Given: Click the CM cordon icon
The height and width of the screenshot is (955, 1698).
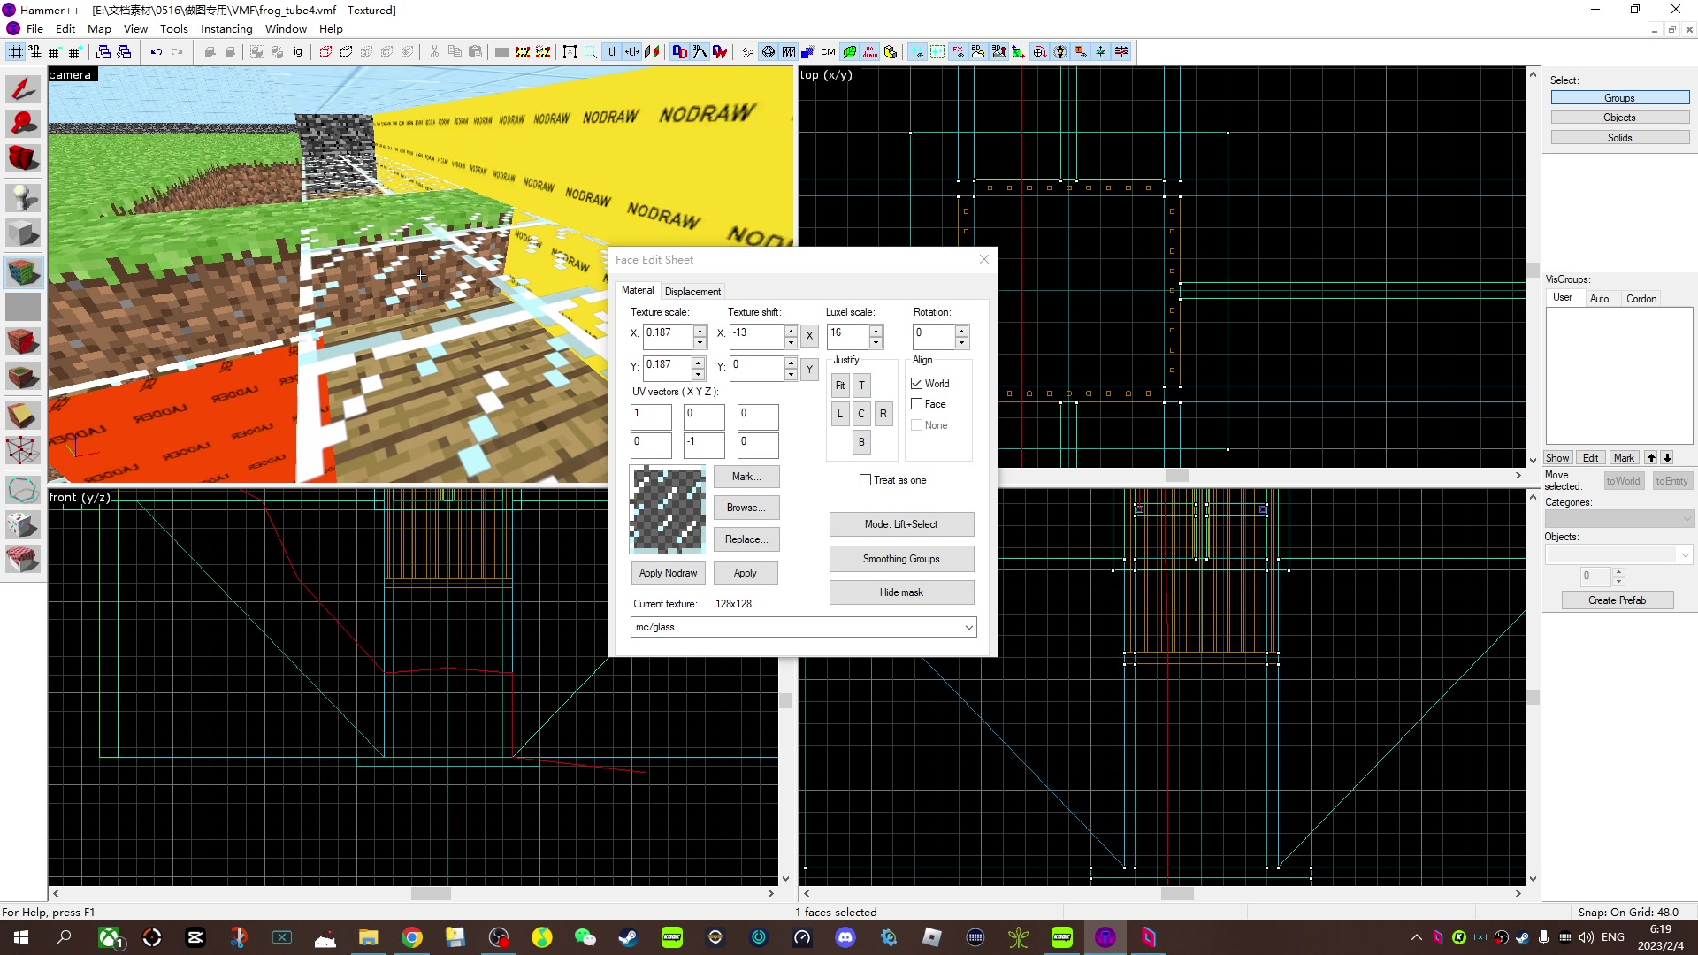Looking at the screenshot, I should click(x=828, y=52).
